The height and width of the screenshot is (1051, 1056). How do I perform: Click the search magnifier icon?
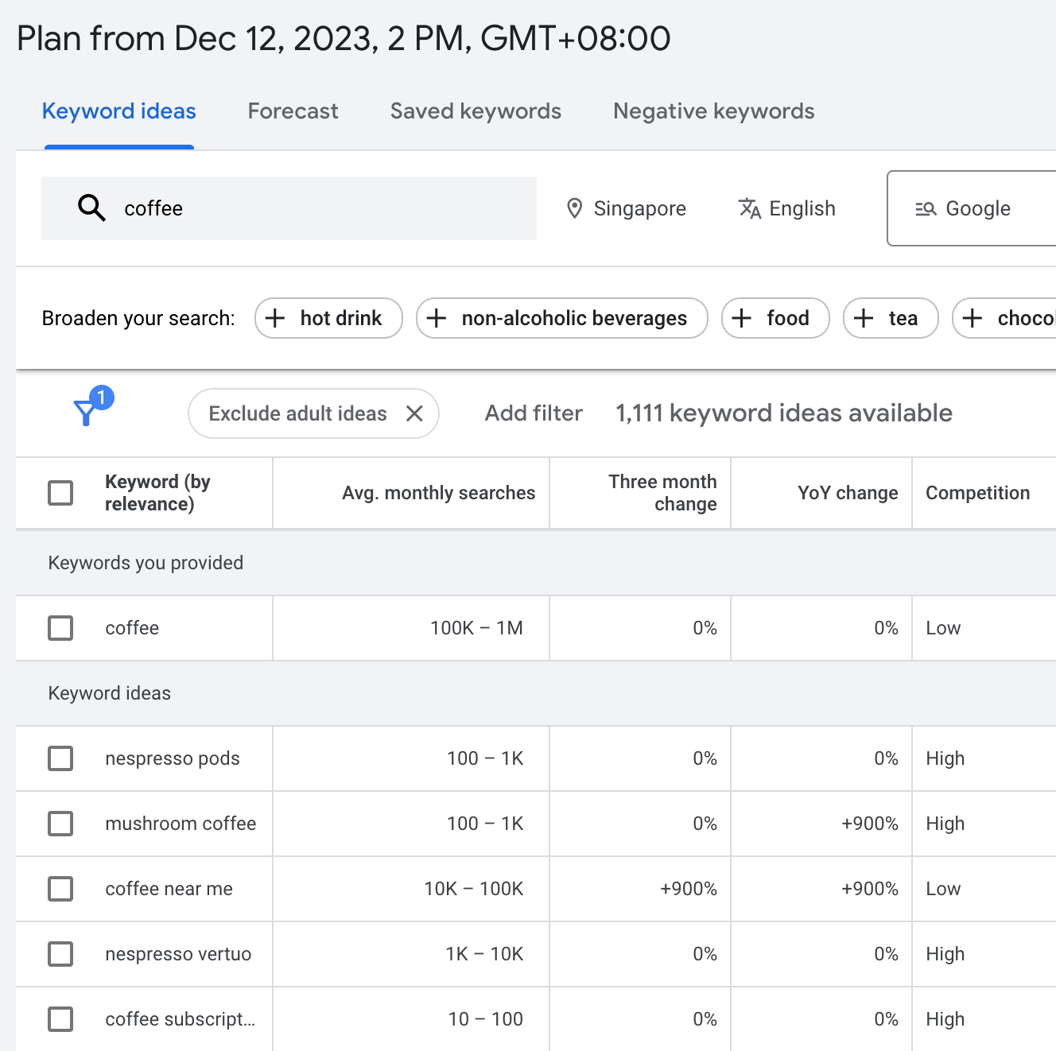(91, 208)
